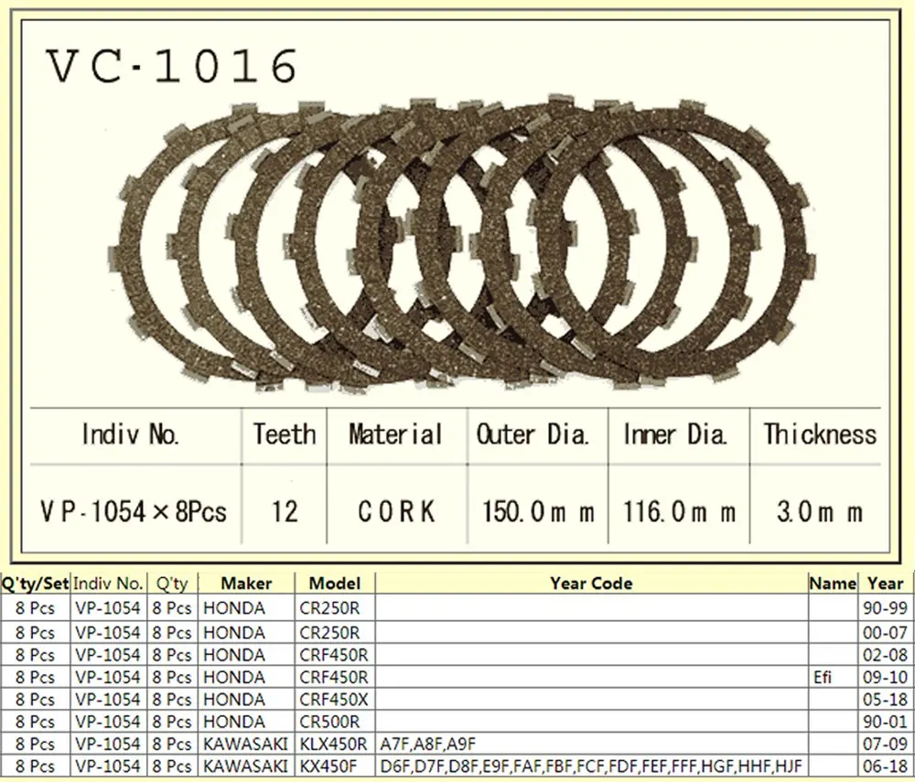Click the year code starting 'D6F,D7F,D8F'
Image resolution: width=915 pixels, height=782 pixels.
click(591, 766)
